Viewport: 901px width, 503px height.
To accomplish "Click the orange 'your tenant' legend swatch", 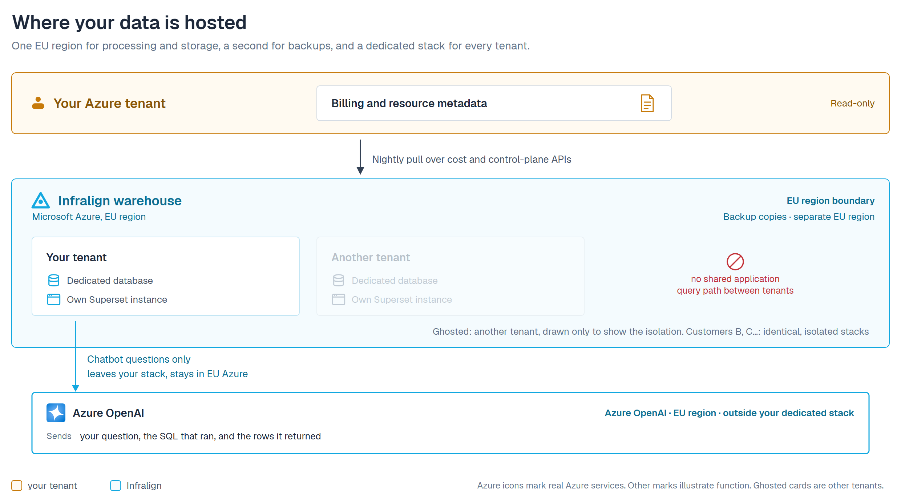I will [17, 486].
